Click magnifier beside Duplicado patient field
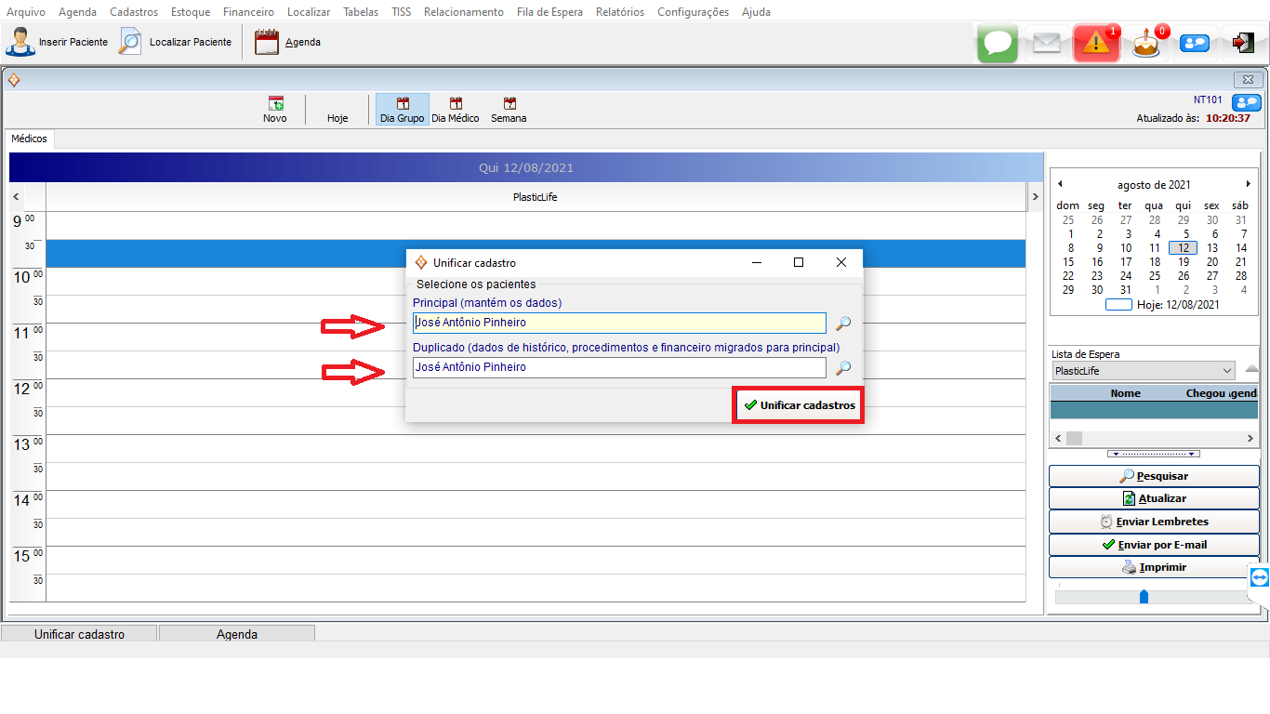 [842, 368]
